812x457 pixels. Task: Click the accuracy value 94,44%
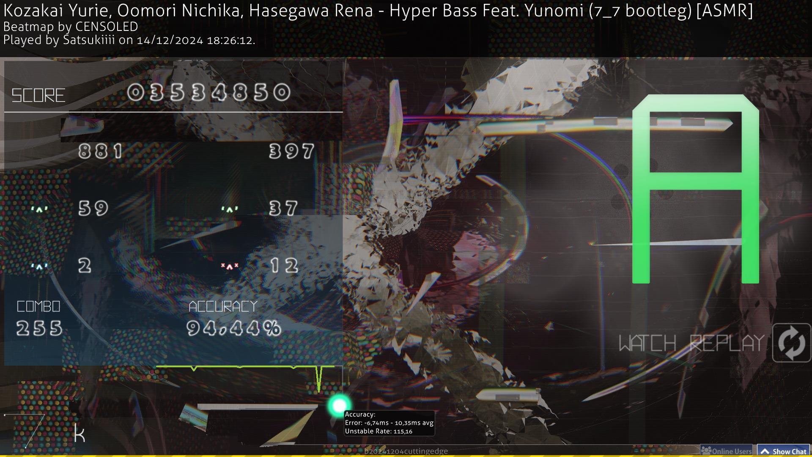click(234, 328)
